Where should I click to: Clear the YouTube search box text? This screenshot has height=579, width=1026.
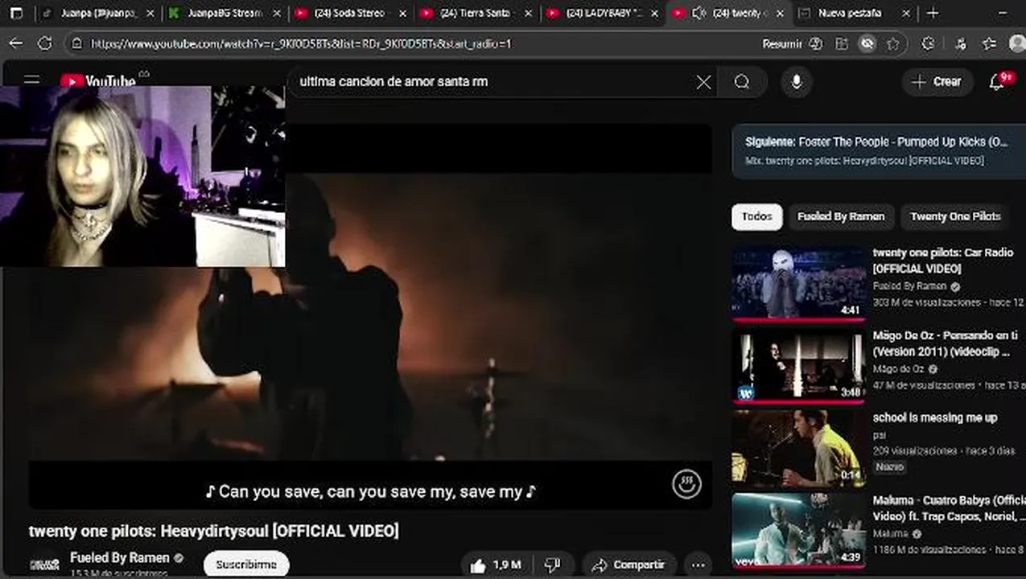click(x=703, y=82)
